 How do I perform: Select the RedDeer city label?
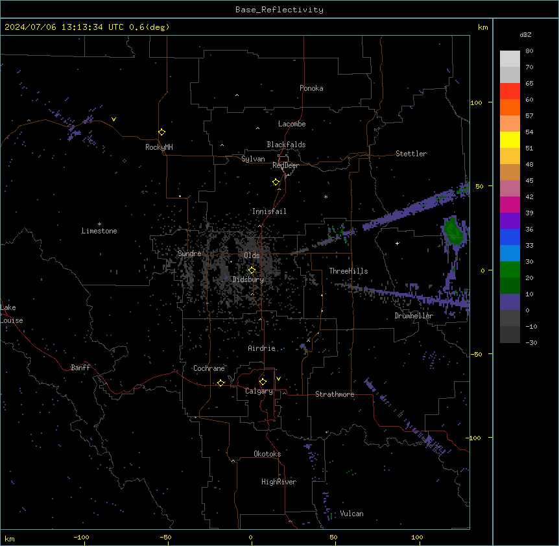(285, 165)
